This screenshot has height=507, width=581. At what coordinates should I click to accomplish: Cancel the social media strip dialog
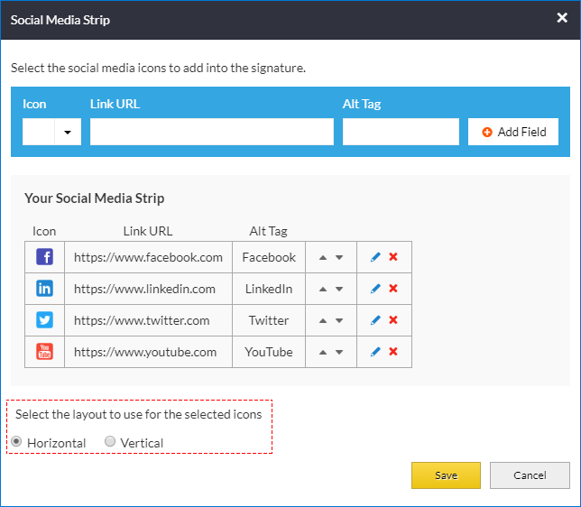click(530, 475)
